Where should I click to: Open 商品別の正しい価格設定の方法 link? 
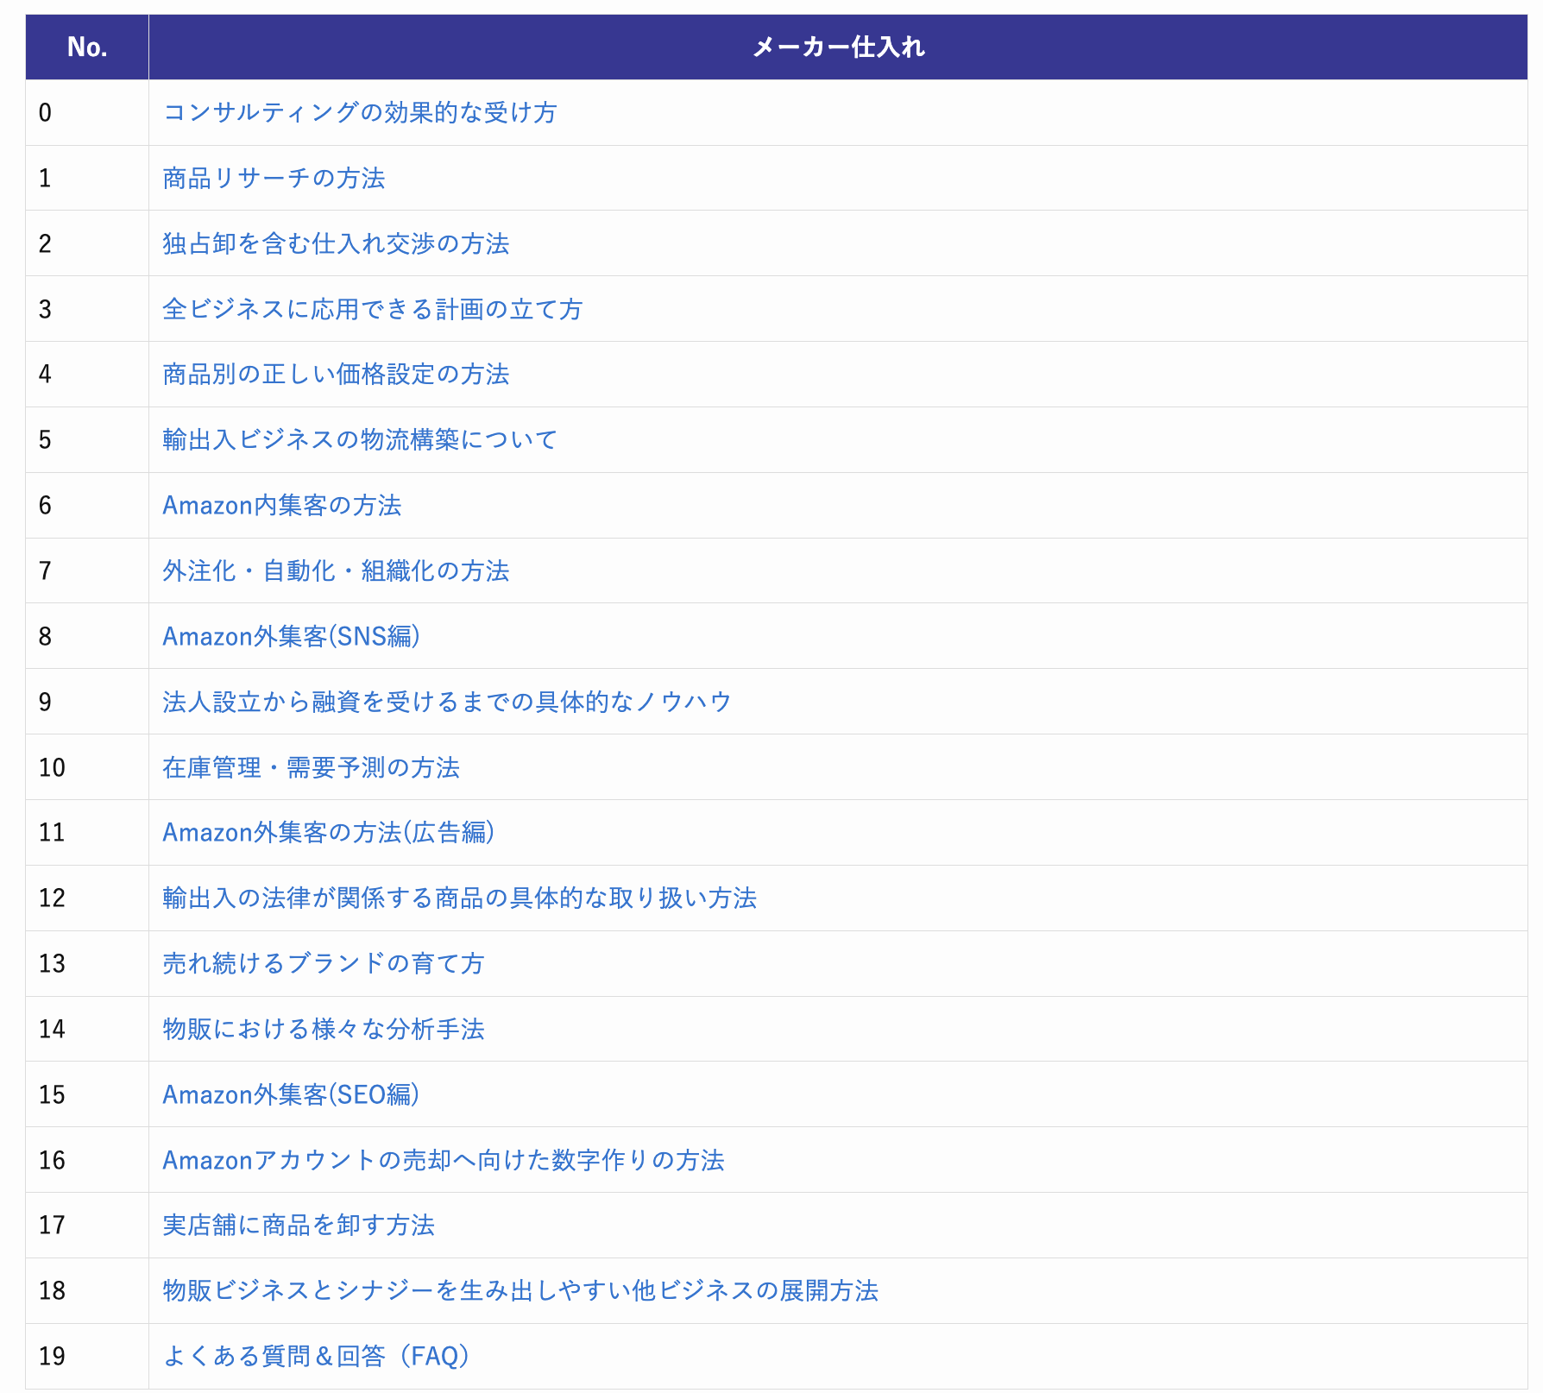(336, 375)
